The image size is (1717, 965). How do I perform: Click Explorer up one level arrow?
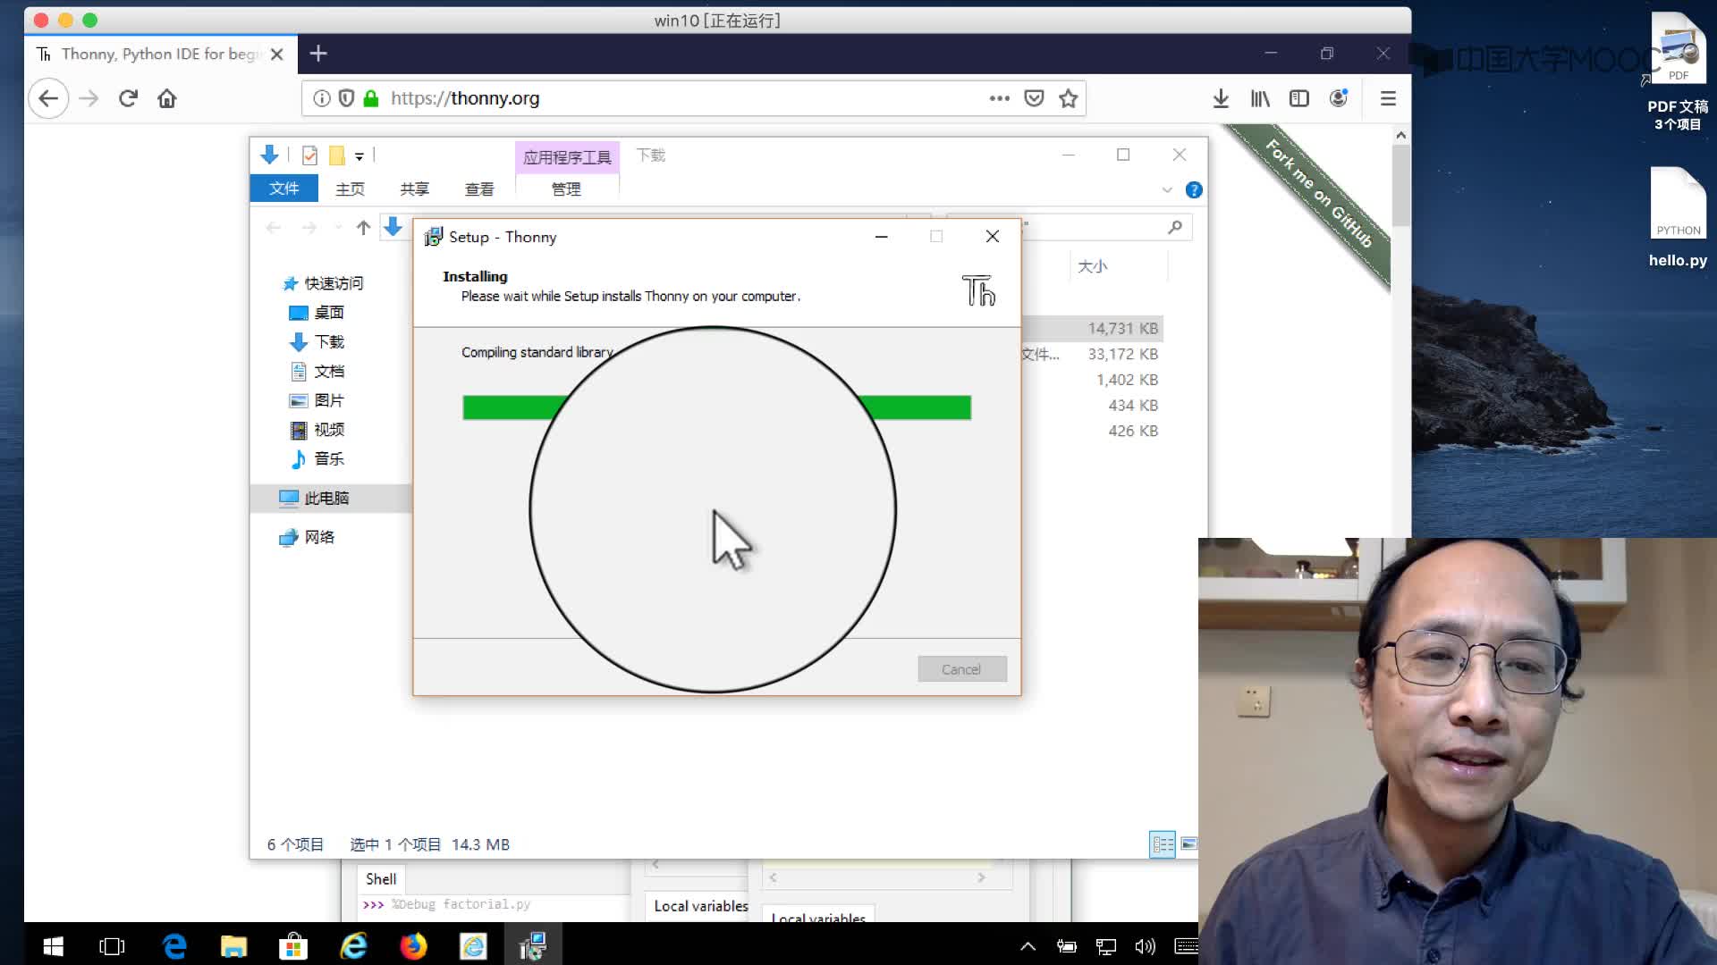pos(363,228)
